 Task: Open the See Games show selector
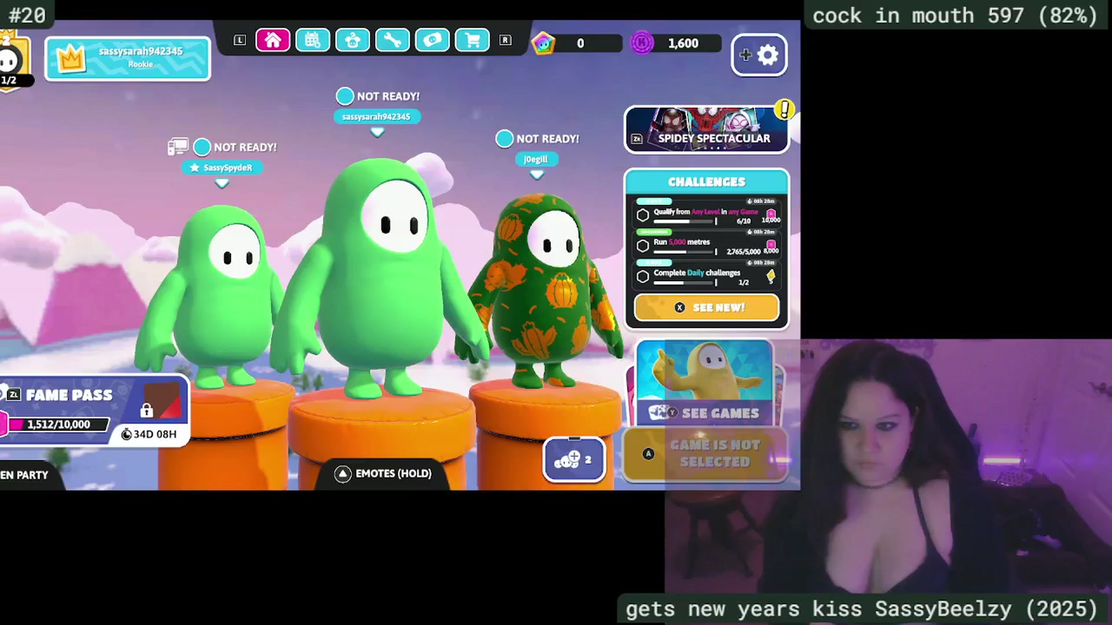(x=704, y=383)
